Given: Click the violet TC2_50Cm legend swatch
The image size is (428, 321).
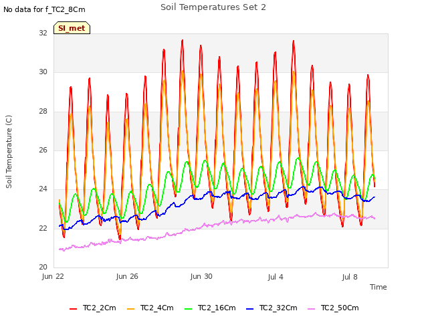Looking at the screenshot, I should pos(312,309).
